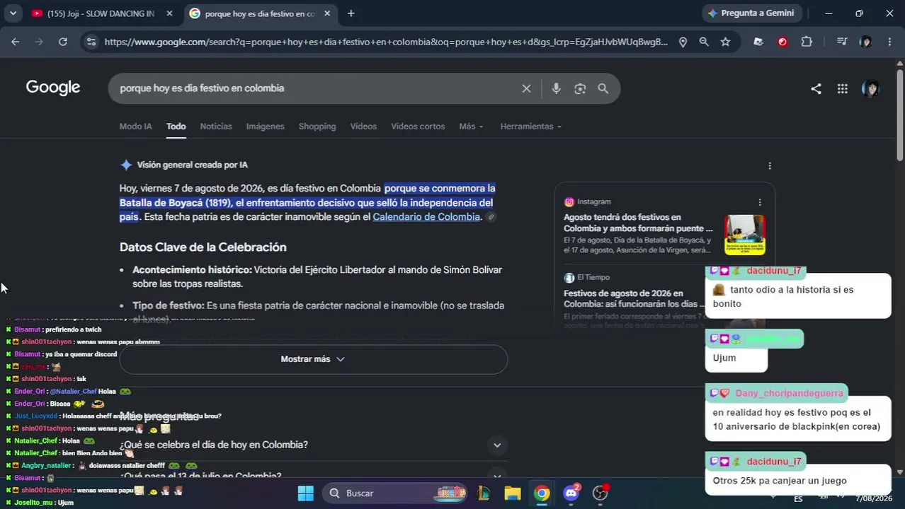Screen dimensions: 905x509
Task: Open the Calendario de Colombia link
Action: click(x=426, y=216)
